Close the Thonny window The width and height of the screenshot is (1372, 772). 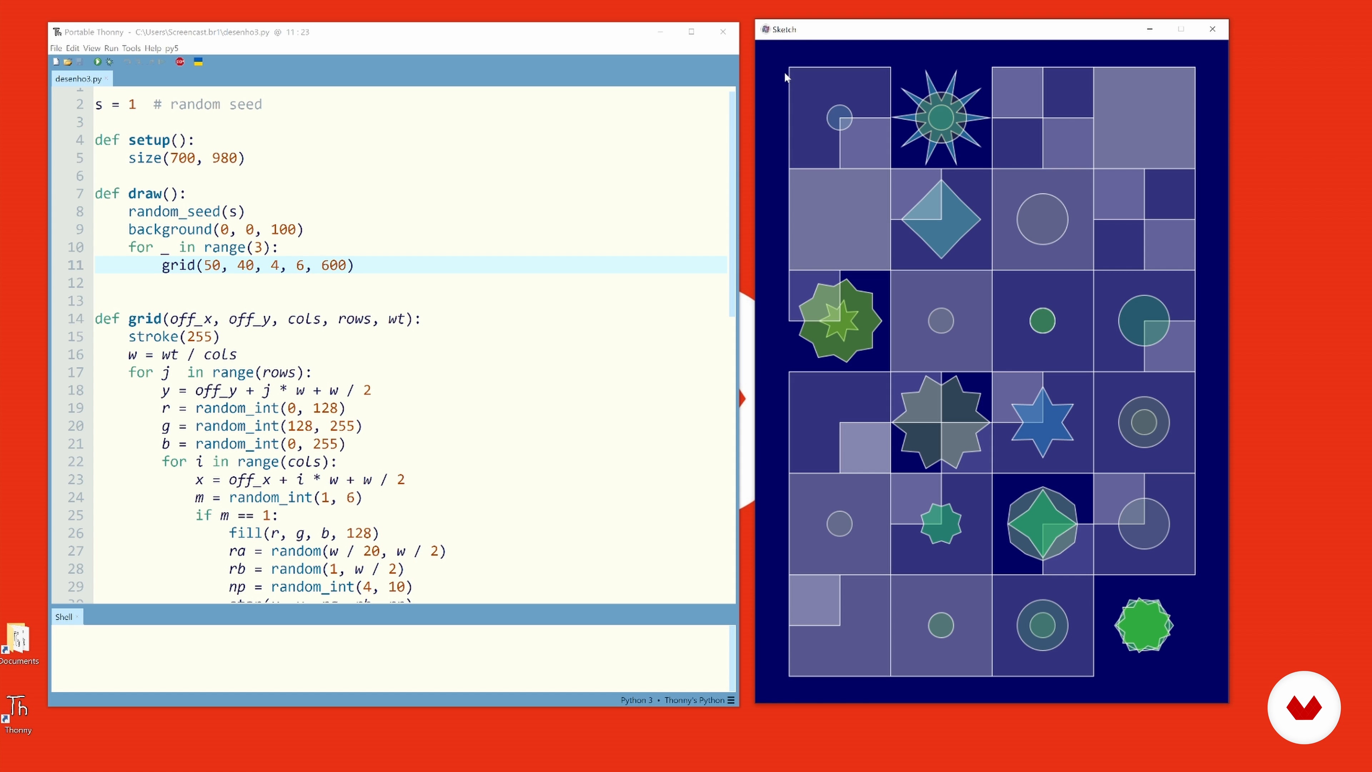[723, 32]
